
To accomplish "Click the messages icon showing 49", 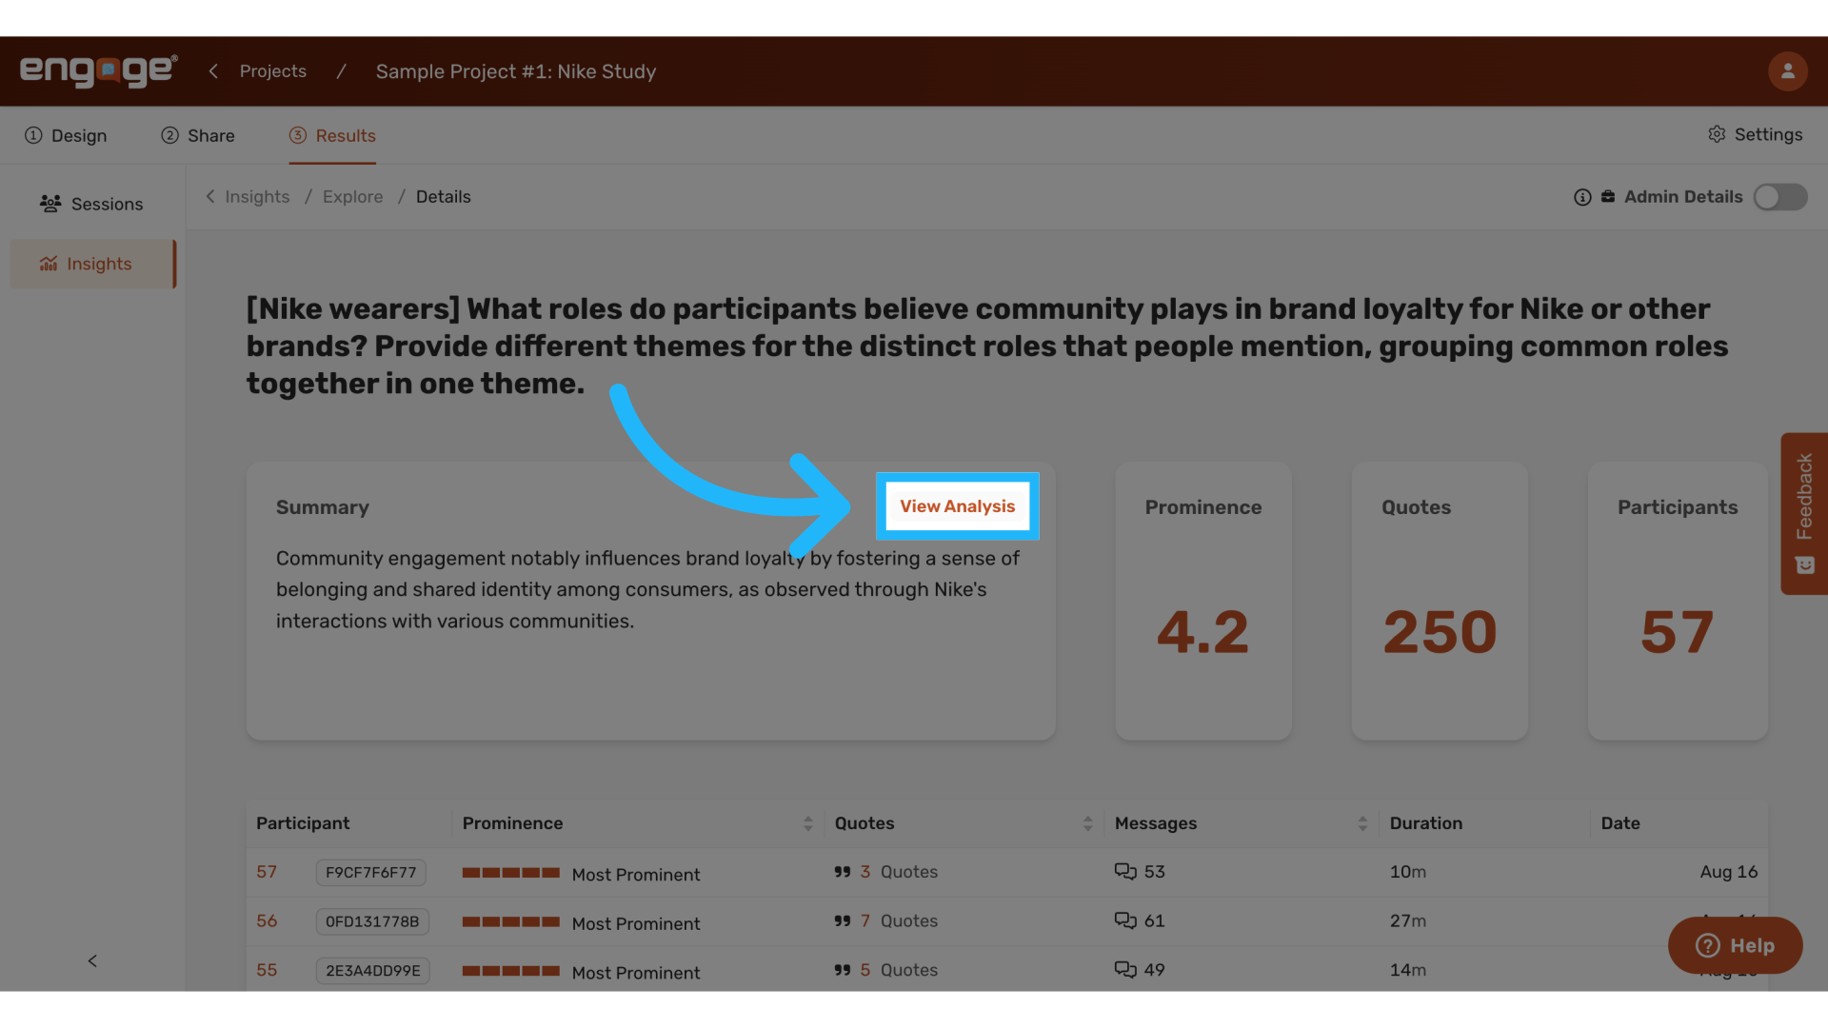I will coord(1125,970).
